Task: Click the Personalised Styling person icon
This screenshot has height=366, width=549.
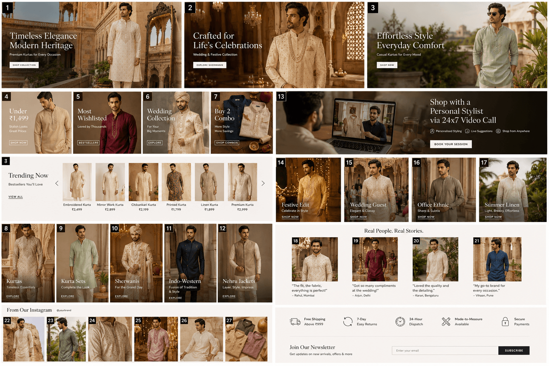Action: [x=432, y=131]
